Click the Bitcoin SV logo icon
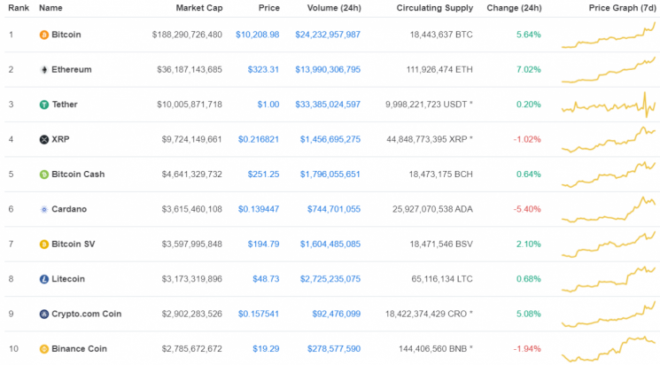Image resolution: width=660 pixels, height=365 pixels. tap(43, 245)
